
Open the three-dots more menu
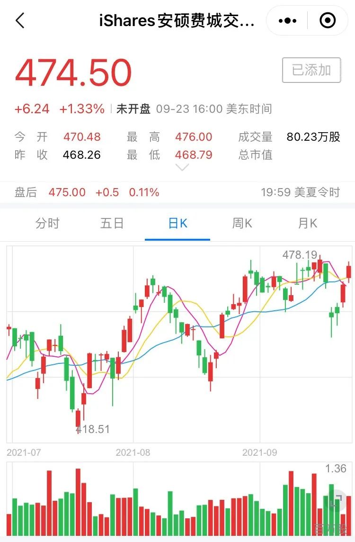pyautogui.click(x=287, y=21)
